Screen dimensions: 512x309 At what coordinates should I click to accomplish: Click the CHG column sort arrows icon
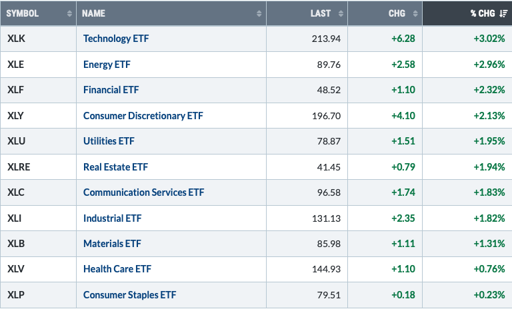click(x=415, y=13)
